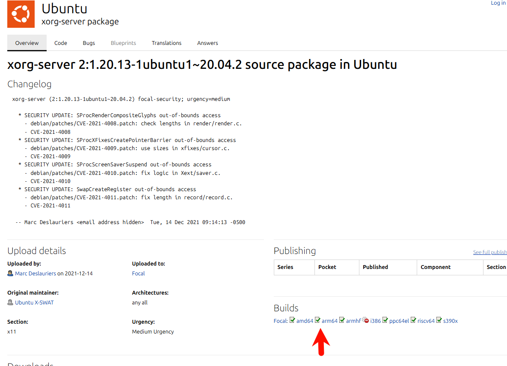The height and width of the screenshot is (366, 507).
Task: Open the i386 build link
Action: click(x=375, y=321)
